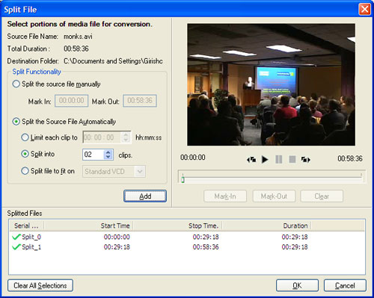
Task: Select 'Split the Source File Automatically' radio
Action: (x=16, y=122)
